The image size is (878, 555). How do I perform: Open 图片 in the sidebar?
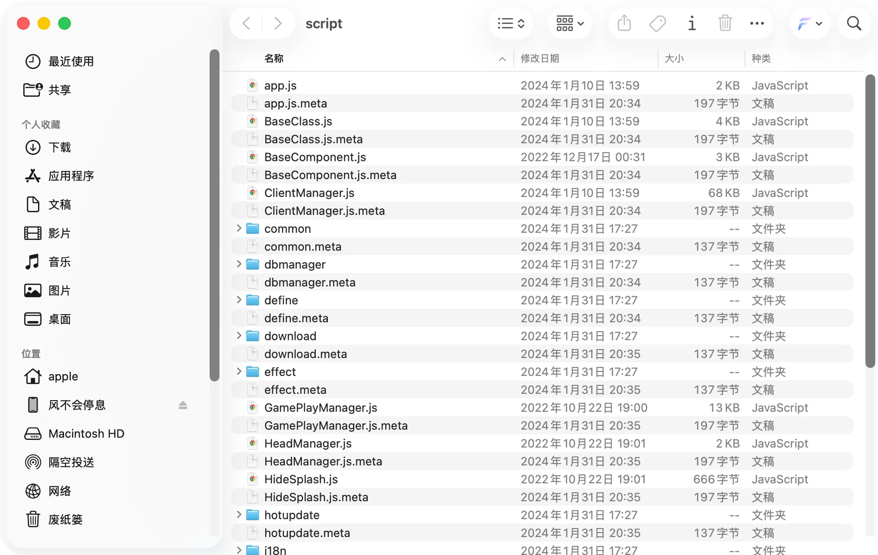point(48,291)
